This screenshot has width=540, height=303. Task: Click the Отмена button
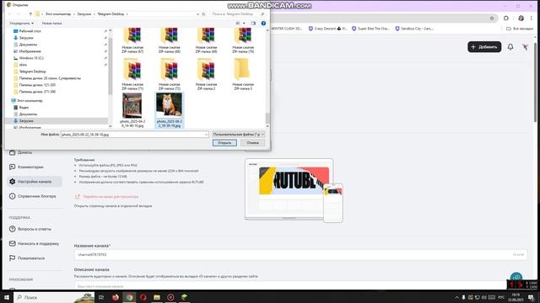253,143
